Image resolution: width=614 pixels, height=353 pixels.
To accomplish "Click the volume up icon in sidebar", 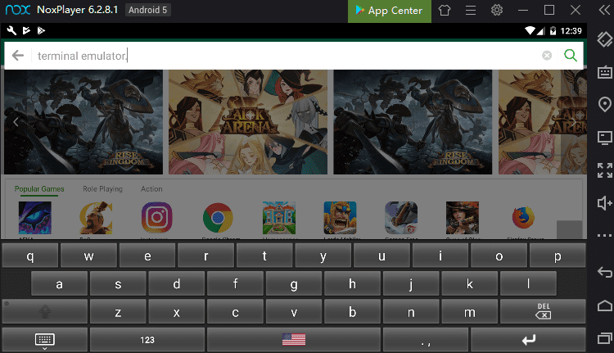I will click(605, 203).
